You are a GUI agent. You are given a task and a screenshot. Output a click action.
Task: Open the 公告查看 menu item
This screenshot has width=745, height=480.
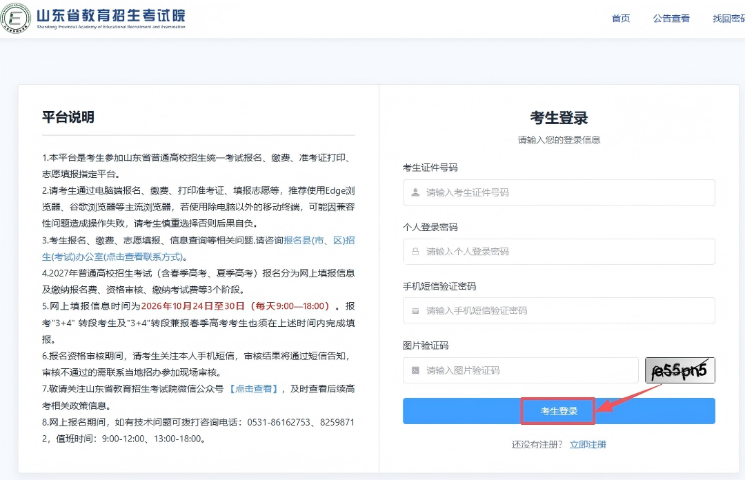click(x=671, y=19)
